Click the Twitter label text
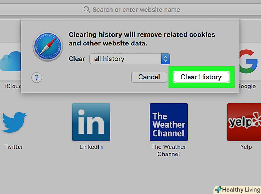Screen dimensions: 261x194 pyautogui.click(x=14, y=147)
